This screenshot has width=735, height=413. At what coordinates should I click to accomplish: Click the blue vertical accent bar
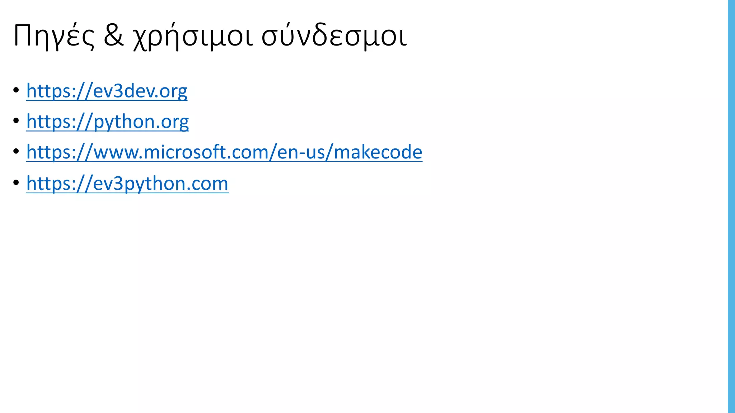[731, 206]
